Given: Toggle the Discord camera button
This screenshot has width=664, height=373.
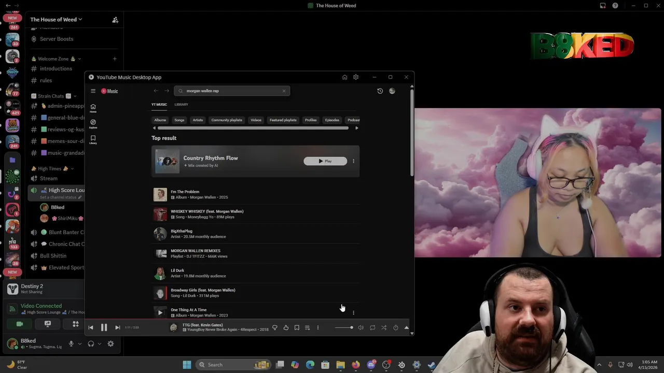Looking at the screenshot, I should [x=20, y=324].
